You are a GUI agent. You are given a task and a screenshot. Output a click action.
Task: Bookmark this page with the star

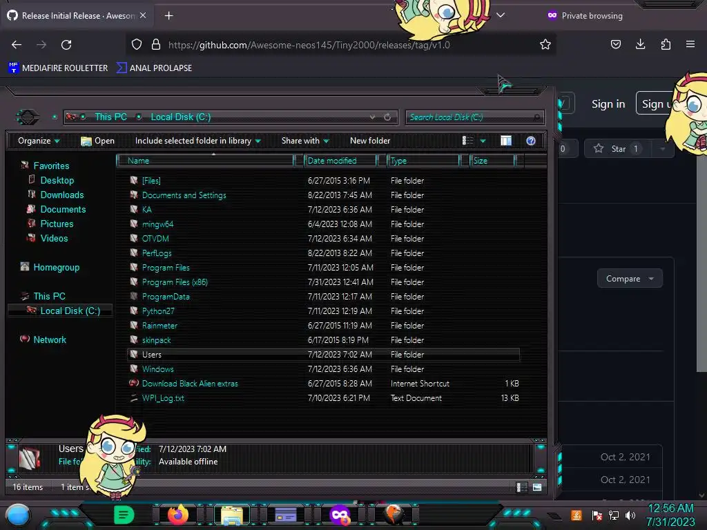545,44
